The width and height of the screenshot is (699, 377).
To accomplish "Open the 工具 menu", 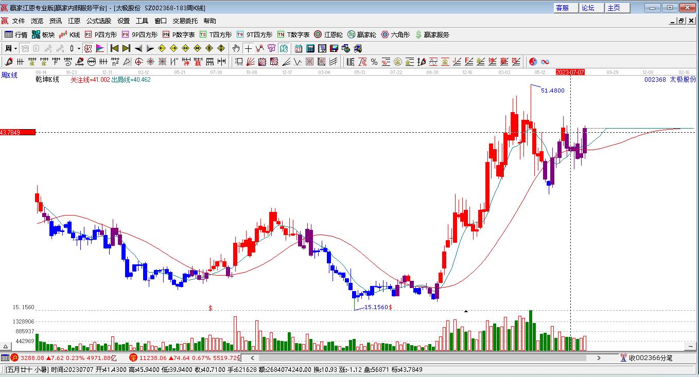I will [x=142, y=21].
